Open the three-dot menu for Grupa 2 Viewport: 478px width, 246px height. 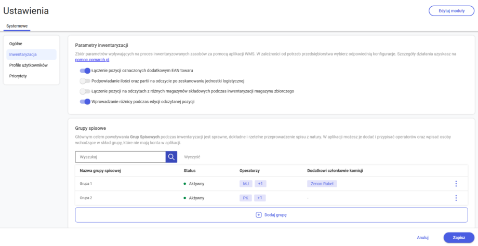tap(456, 198)
